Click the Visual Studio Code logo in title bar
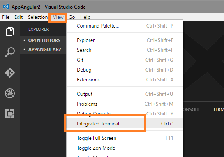 point(6,7)
